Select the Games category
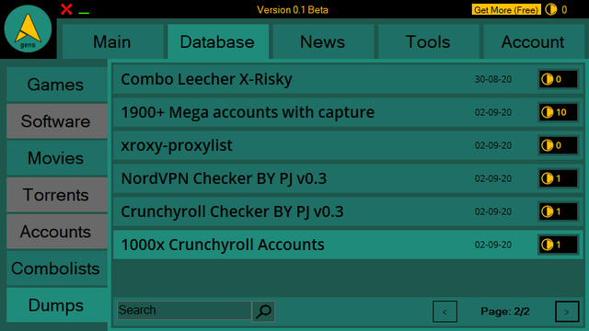Viewport: 589px width, 331px height. pyautogui.click(x=57, y=85)
